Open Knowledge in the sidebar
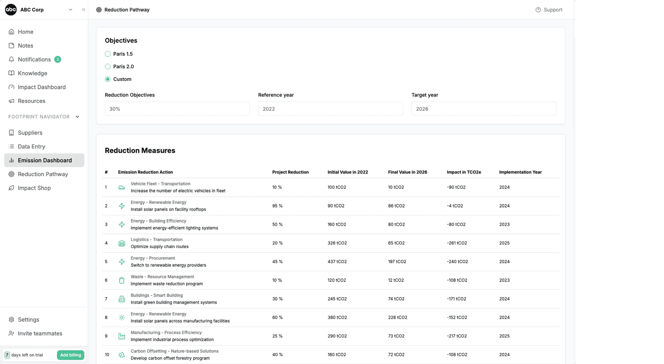664x364 pixels. coord(44,73)
